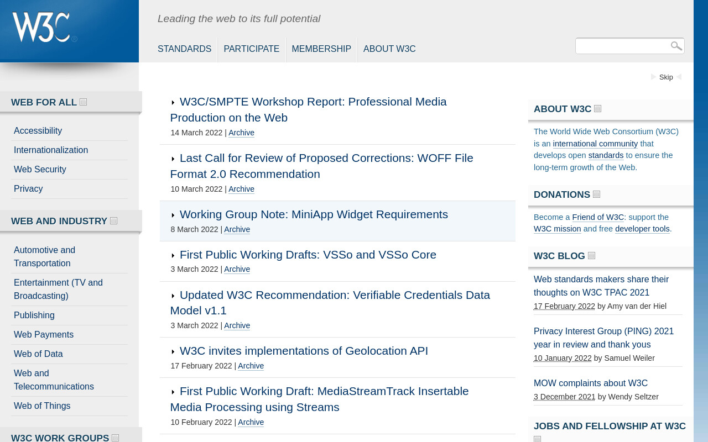Click Archive under 10 March 2022
This screenshot has height=442, width=708.
tap(241, 189)
